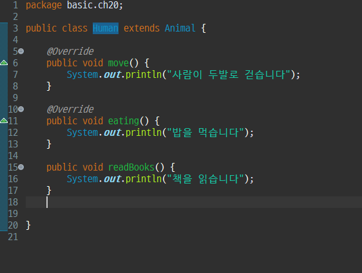362x273 pixels.
Task: Click the out field on line 12
Action: pyautogui.click(x=113, y=133)
